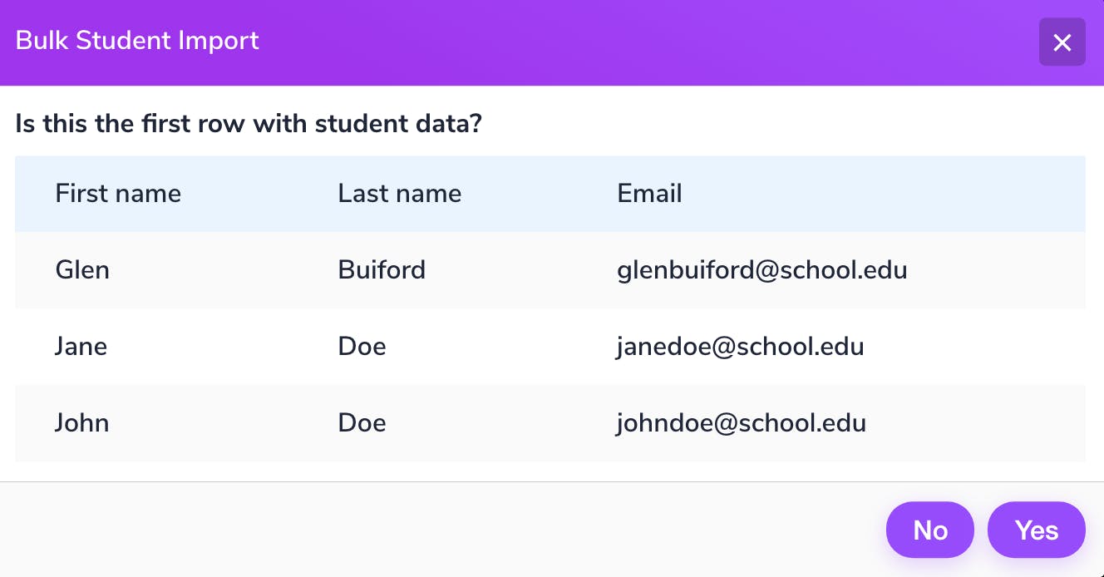Close the Bulk Student Import dialog
Screen dimensions: 1104x577
point(1062,42)
